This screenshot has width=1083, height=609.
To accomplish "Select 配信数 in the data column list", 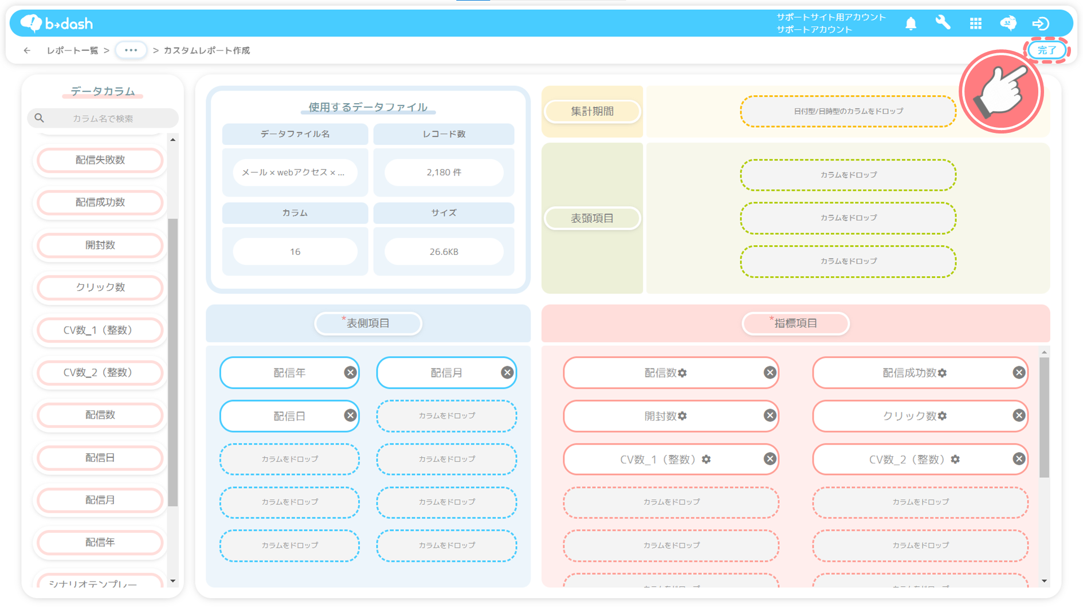I will click(x=100, y=415).
